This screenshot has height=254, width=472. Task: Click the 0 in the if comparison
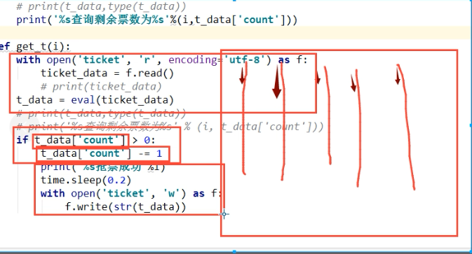(x=147, y=140)
